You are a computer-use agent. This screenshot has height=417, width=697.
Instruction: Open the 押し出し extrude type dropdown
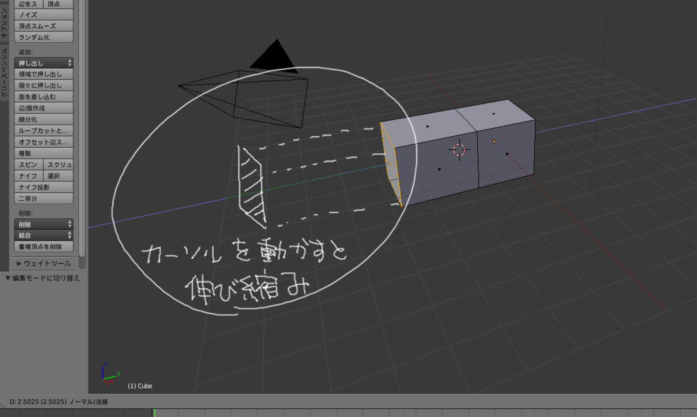tap(42, 62)
